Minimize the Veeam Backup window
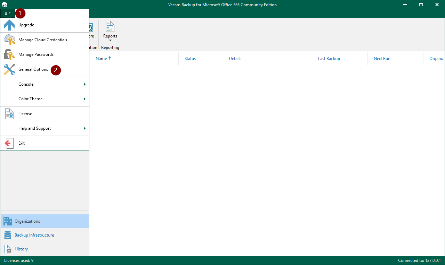Image resolution: width=445 pixels, height=265 pixels. tap(405, 5)
